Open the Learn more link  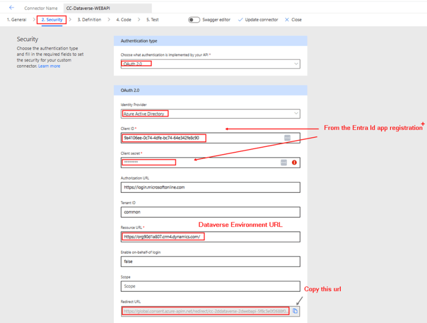[49, 66]
